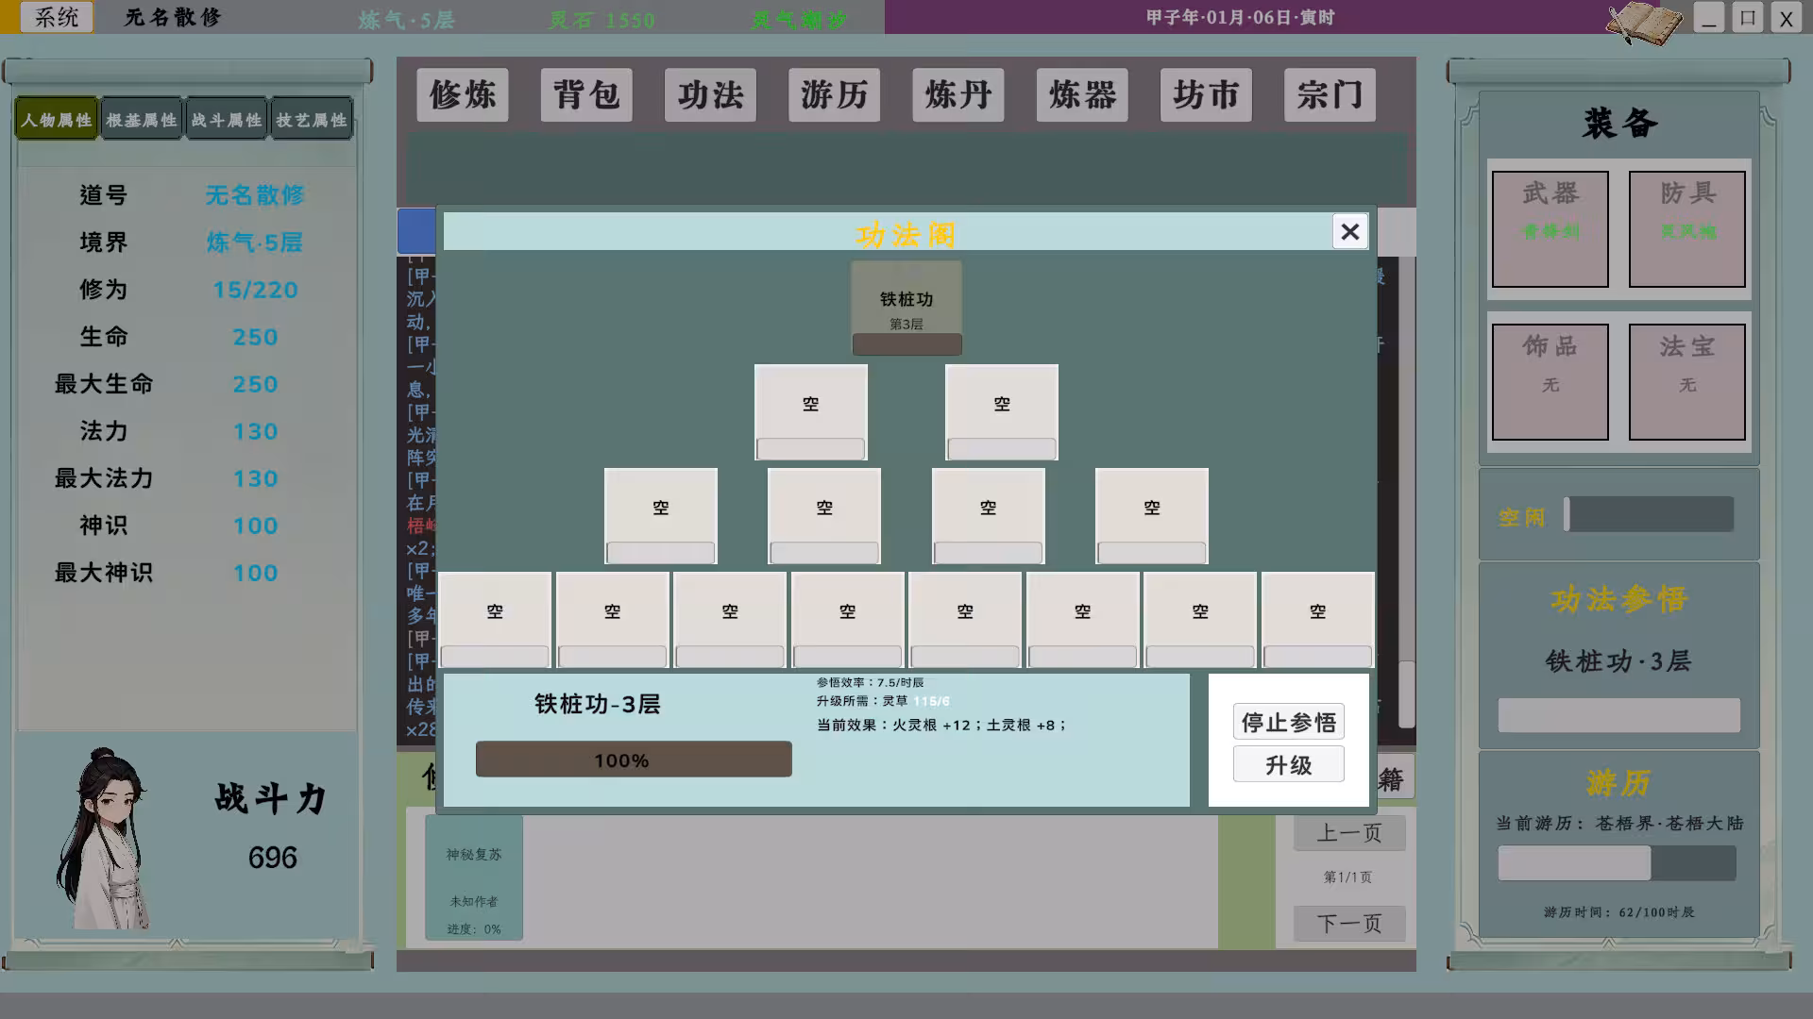
Task: Switch to the 根基属性 tab
Action: click(142, 120)
